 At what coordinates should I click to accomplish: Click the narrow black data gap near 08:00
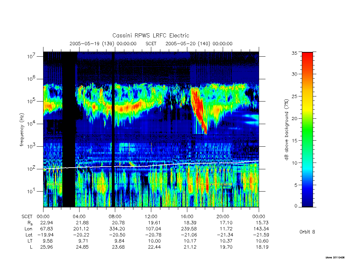click(113, 129)
